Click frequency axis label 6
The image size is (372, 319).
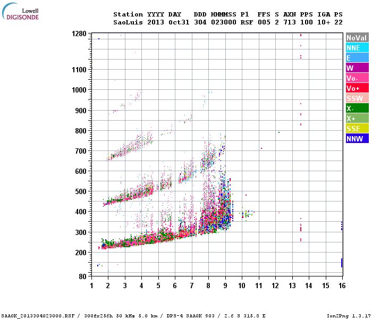(x=175, y=286)
